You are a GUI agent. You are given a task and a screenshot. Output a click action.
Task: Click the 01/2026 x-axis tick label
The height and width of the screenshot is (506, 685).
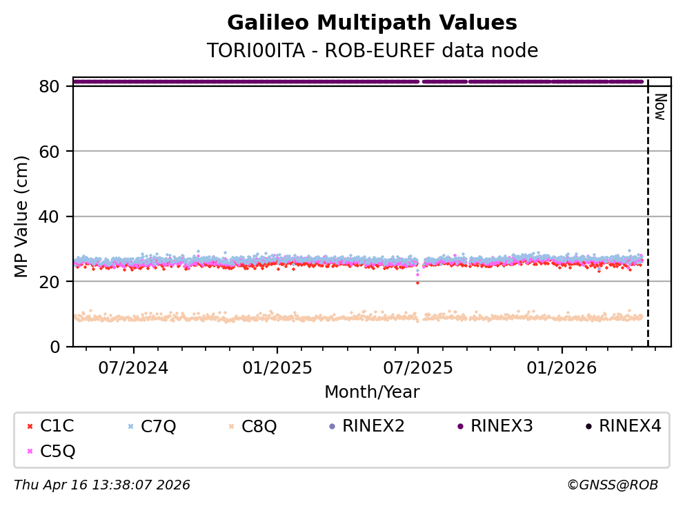tap(562, 367)
